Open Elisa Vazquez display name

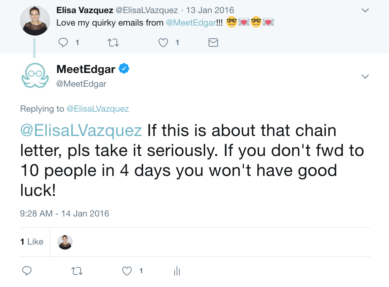pyautogui.click(x=85, y=10)
